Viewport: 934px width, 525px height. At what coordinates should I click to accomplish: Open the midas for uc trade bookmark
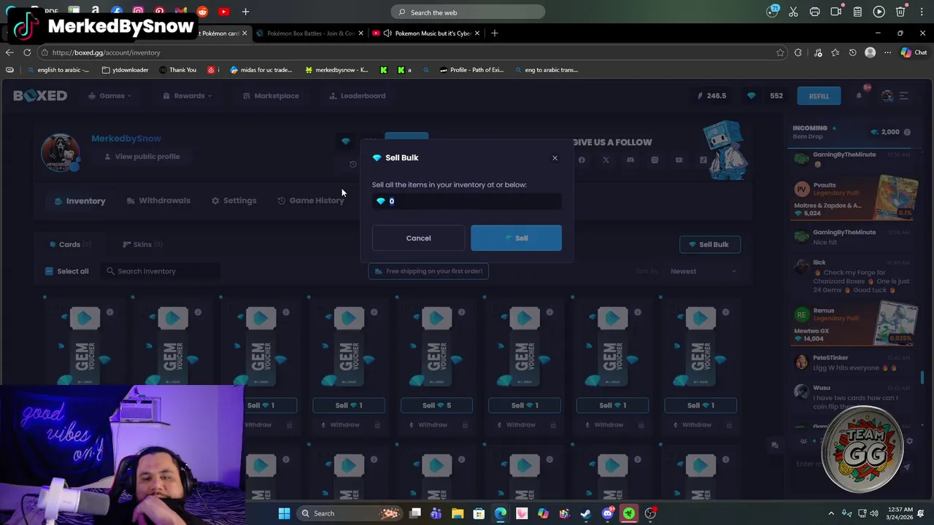click(x=261, y=70)
